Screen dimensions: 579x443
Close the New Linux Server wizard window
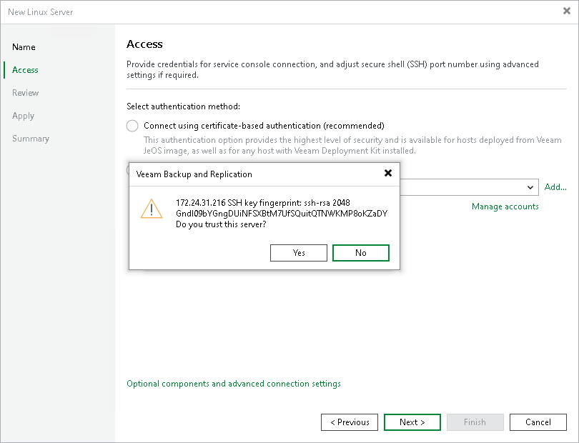tap(567, 11)
